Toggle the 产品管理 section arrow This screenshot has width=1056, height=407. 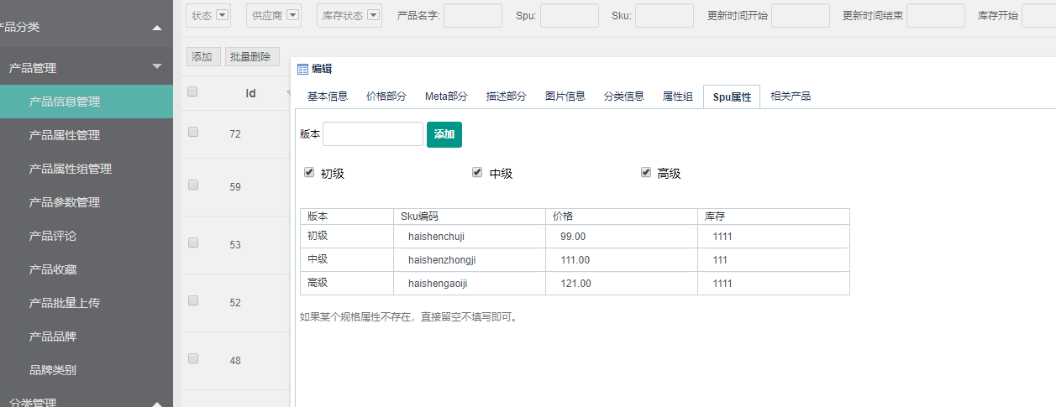[x=157, y=67]
